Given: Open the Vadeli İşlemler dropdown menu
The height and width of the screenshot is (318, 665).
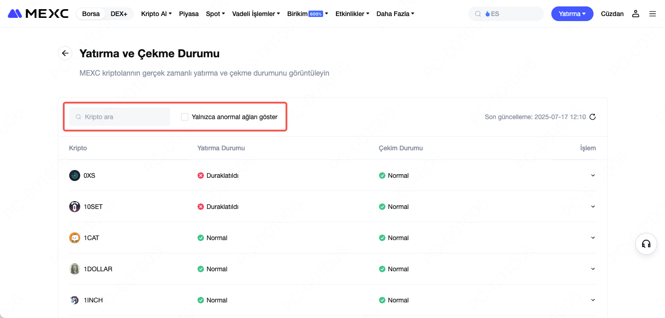Looking at the screenshot, I should pyautogui.click(x=256, y=14).
